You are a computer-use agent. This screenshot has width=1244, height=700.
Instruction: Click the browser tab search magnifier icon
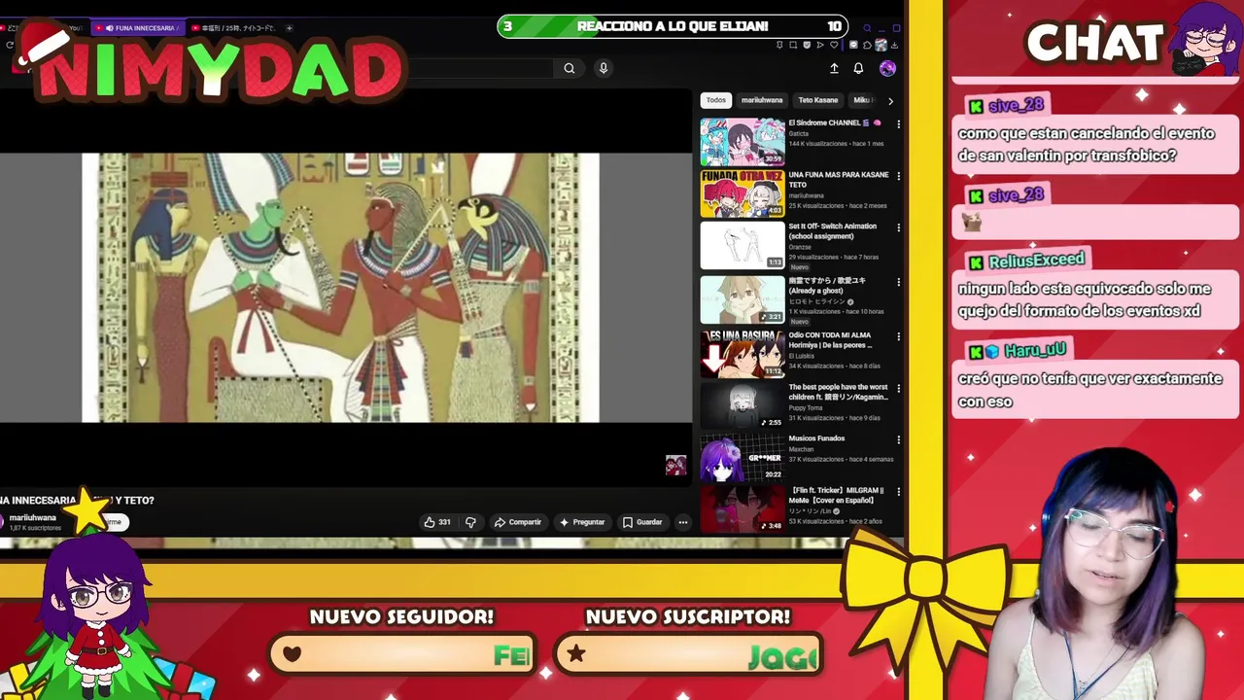point(867,28)
